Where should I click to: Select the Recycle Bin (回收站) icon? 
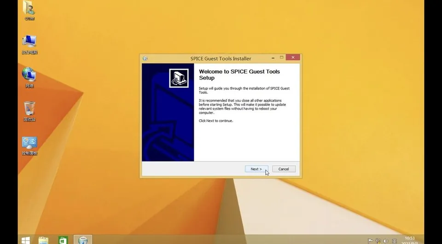point(29,111)
